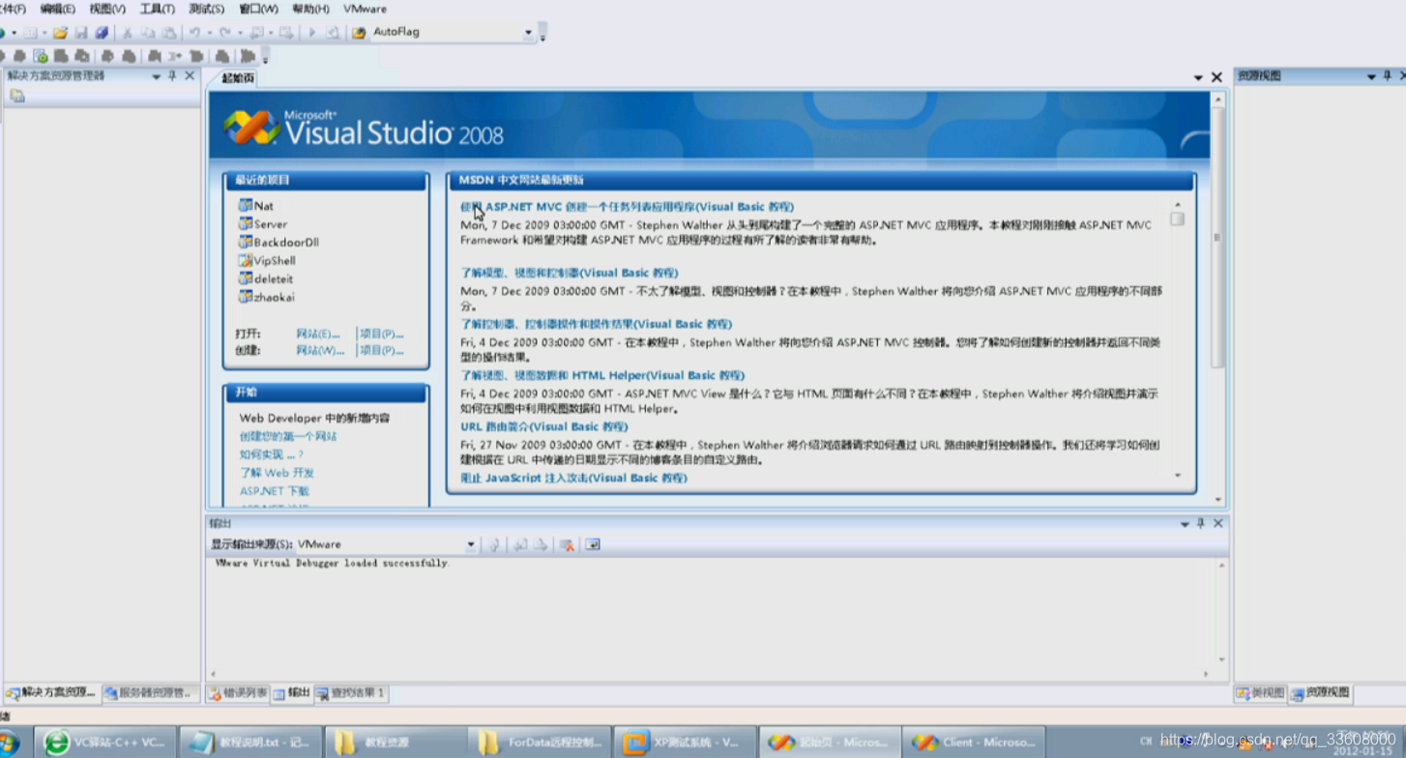Click 项目(P)... link in the 创建 row

tap(382, 350)
